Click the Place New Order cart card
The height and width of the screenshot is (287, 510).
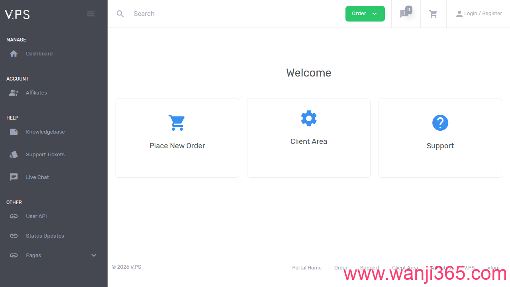[177, 138]
